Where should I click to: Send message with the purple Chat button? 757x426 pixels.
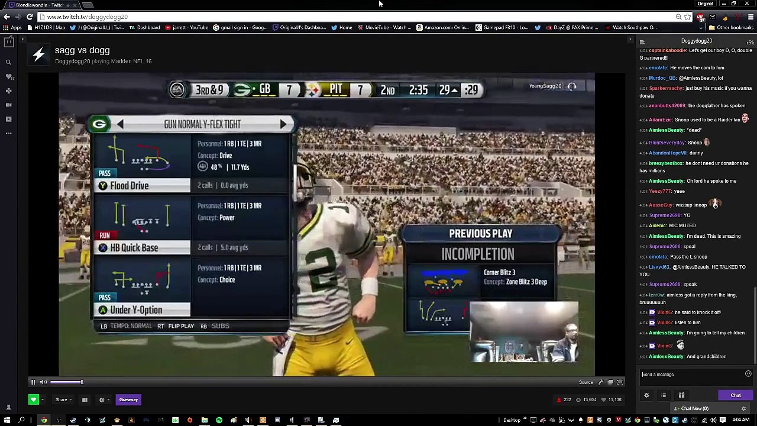point(736,395)
